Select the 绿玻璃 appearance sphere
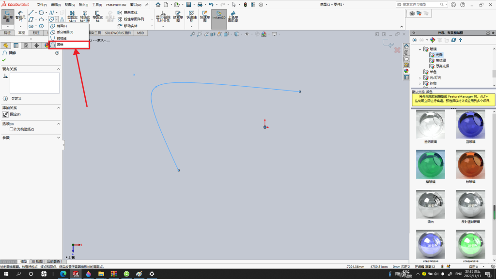496x279 pixels. [x=431, y=164]
